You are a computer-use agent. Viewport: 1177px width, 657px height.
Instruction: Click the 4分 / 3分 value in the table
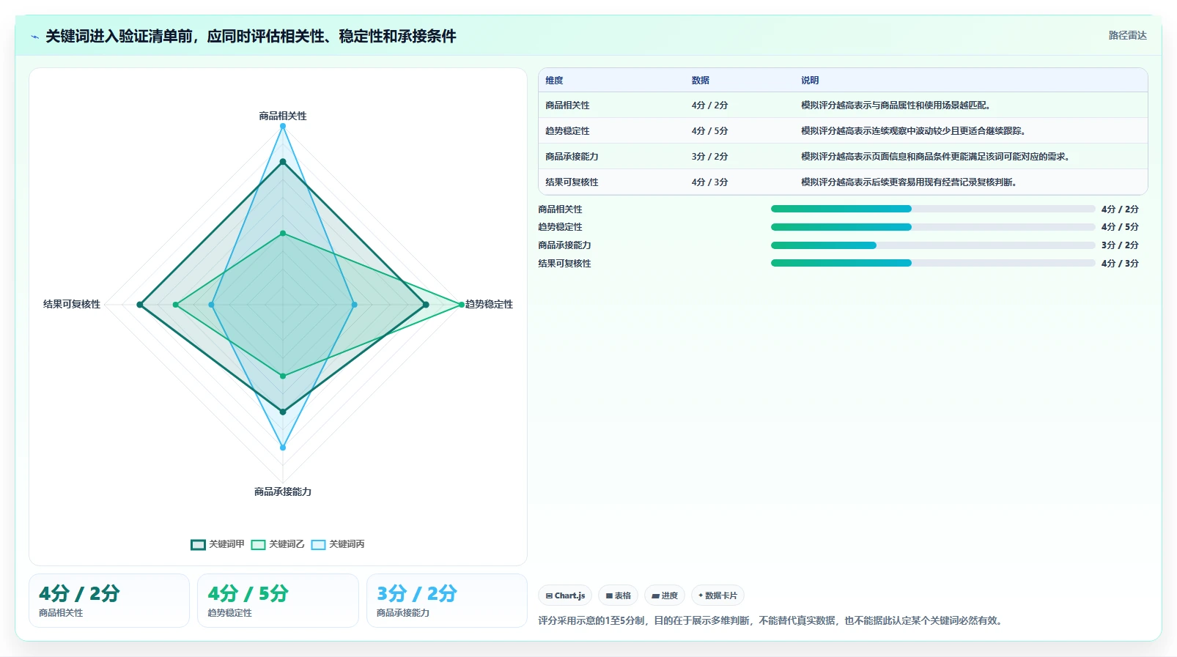pos(709,182)
